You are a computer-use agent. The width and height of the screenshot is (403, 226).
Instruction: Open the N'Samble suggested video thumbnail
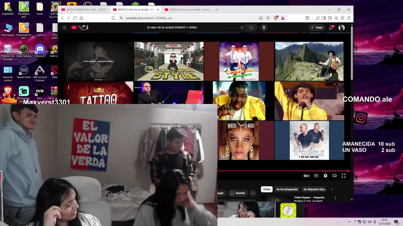[x=309, y=140]
